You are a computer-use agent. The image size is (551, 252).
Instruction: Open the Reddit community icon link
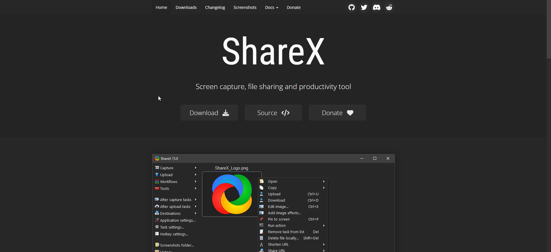click(x=389, y=7)
